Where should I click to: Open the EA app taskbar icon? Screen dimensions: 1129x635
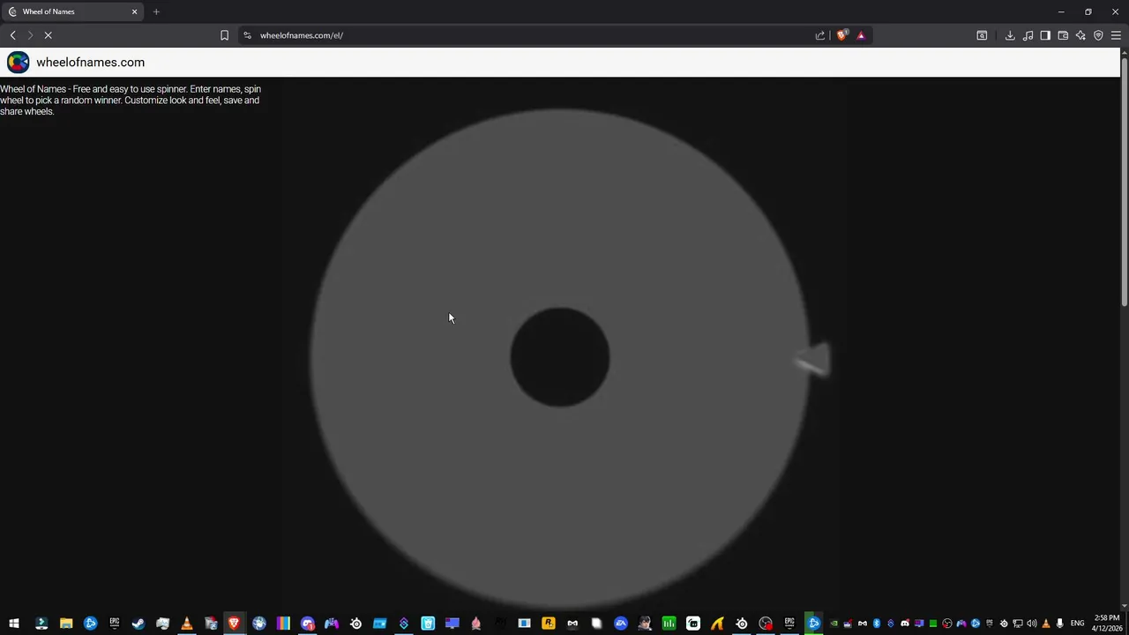click(x=621, y=624)
